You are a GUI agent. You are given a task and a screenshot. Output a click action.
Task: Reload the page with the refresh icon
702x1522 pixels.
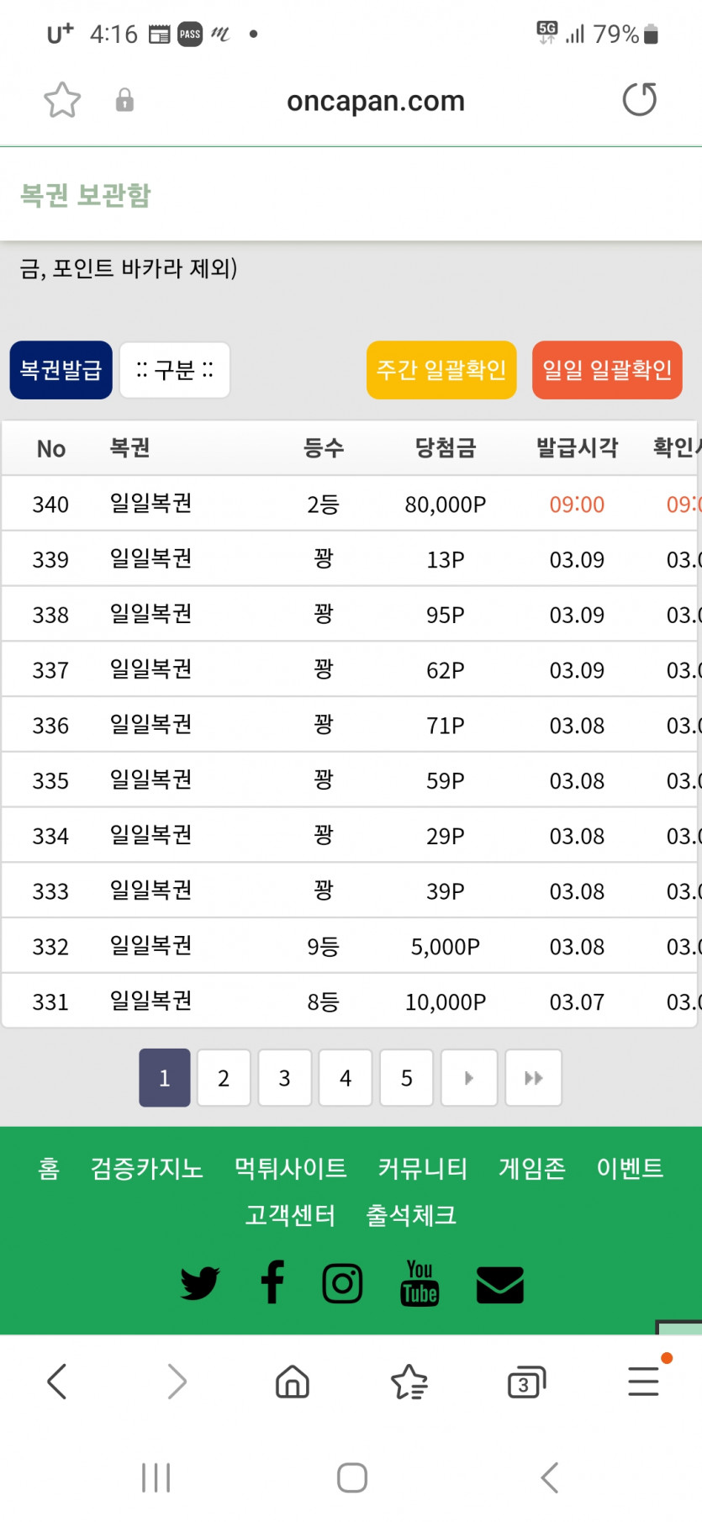[x=640, y=100]
